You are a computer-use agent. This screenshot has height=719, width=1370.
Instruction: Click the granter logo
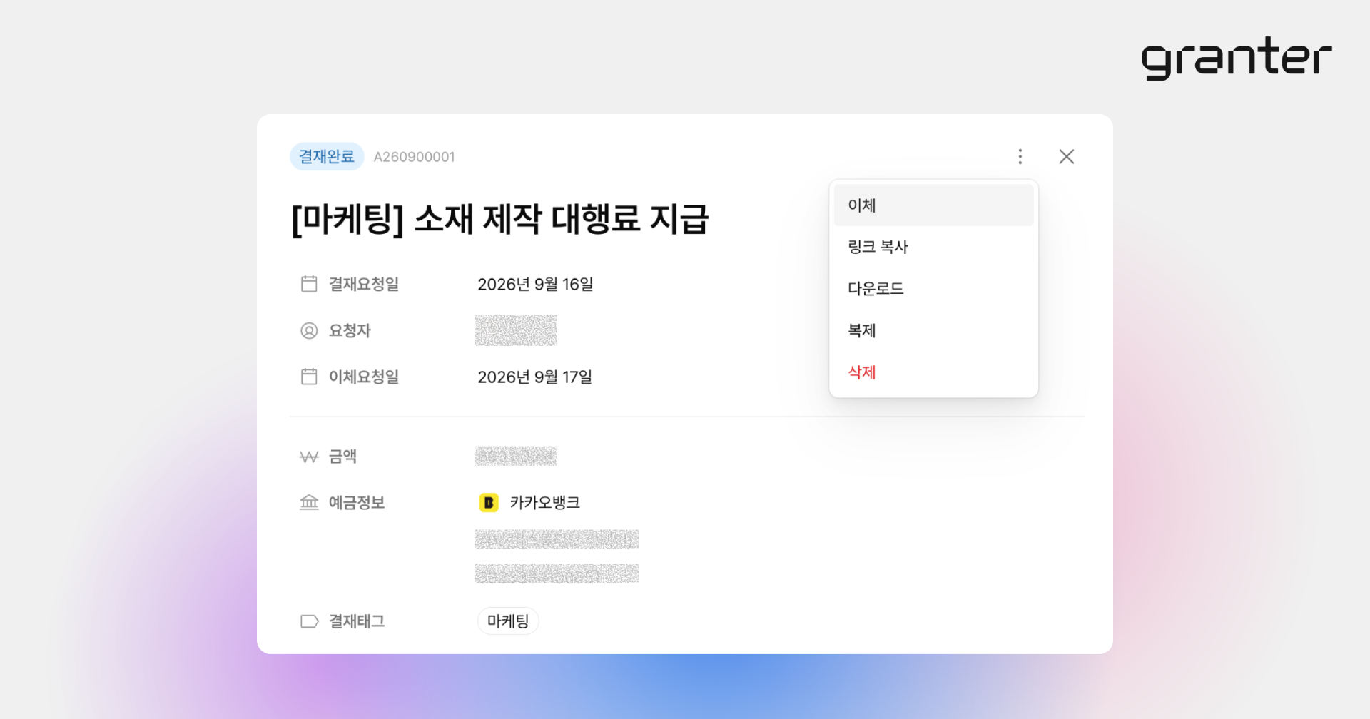1237,58
